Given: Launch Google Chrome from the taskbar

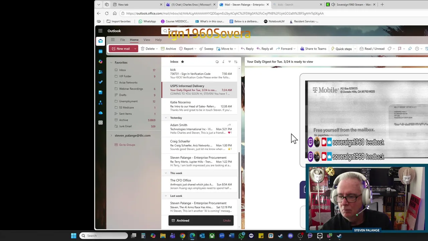Looking at the screenshot, I should (182, 236).
